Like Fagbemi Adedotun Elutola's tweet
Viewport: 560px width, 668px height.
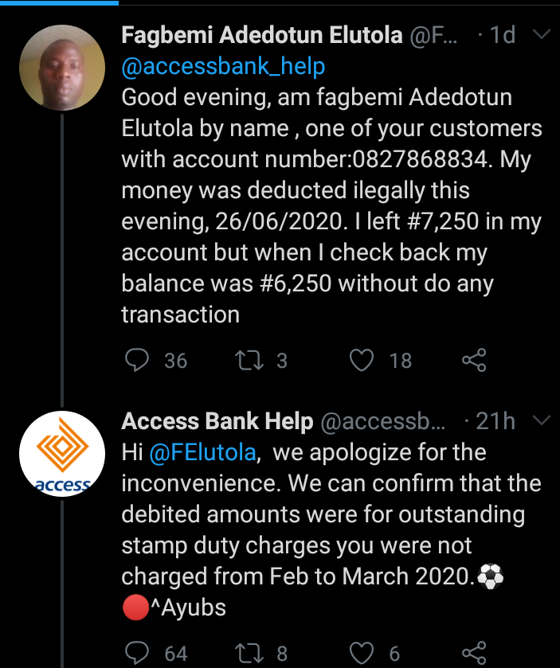coord(362,361)
